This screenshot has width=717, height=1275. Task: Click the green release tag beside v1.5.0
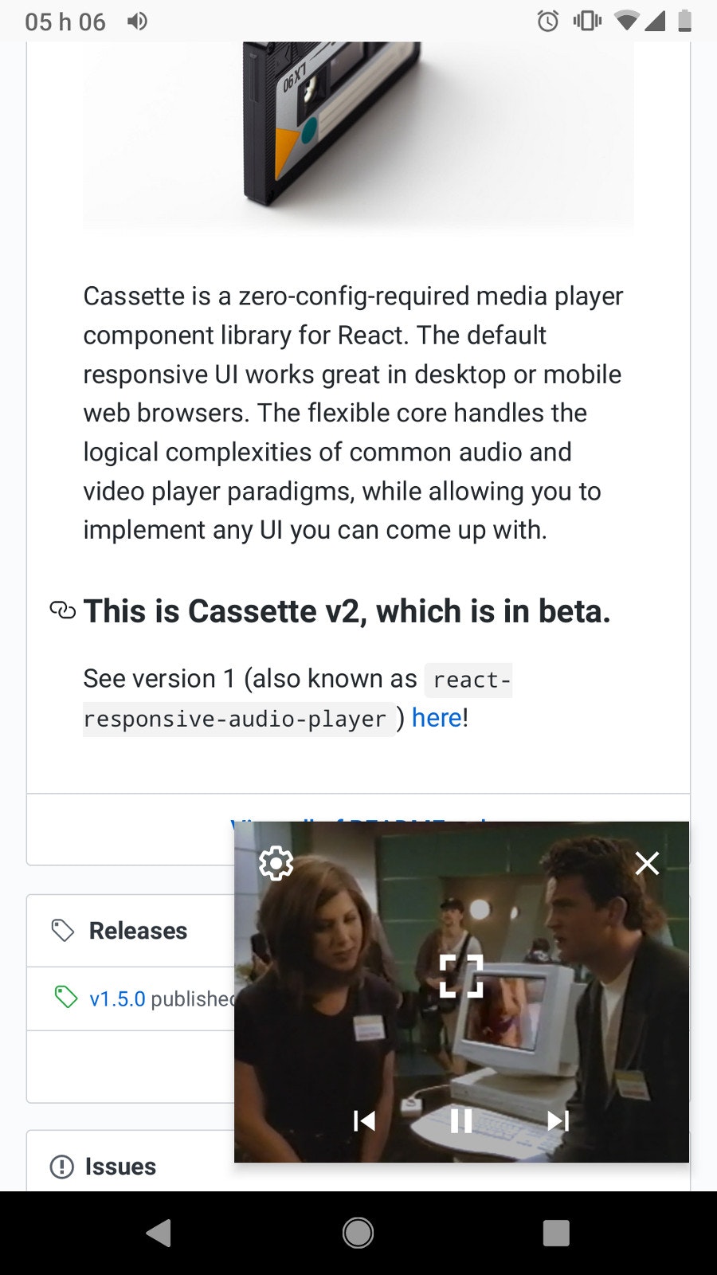coord(65,998)
